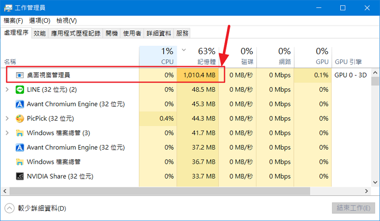This screenshot has width=380, height=221.
Task: Minimize the Task Manager window
Action: [x=319, y=8]
